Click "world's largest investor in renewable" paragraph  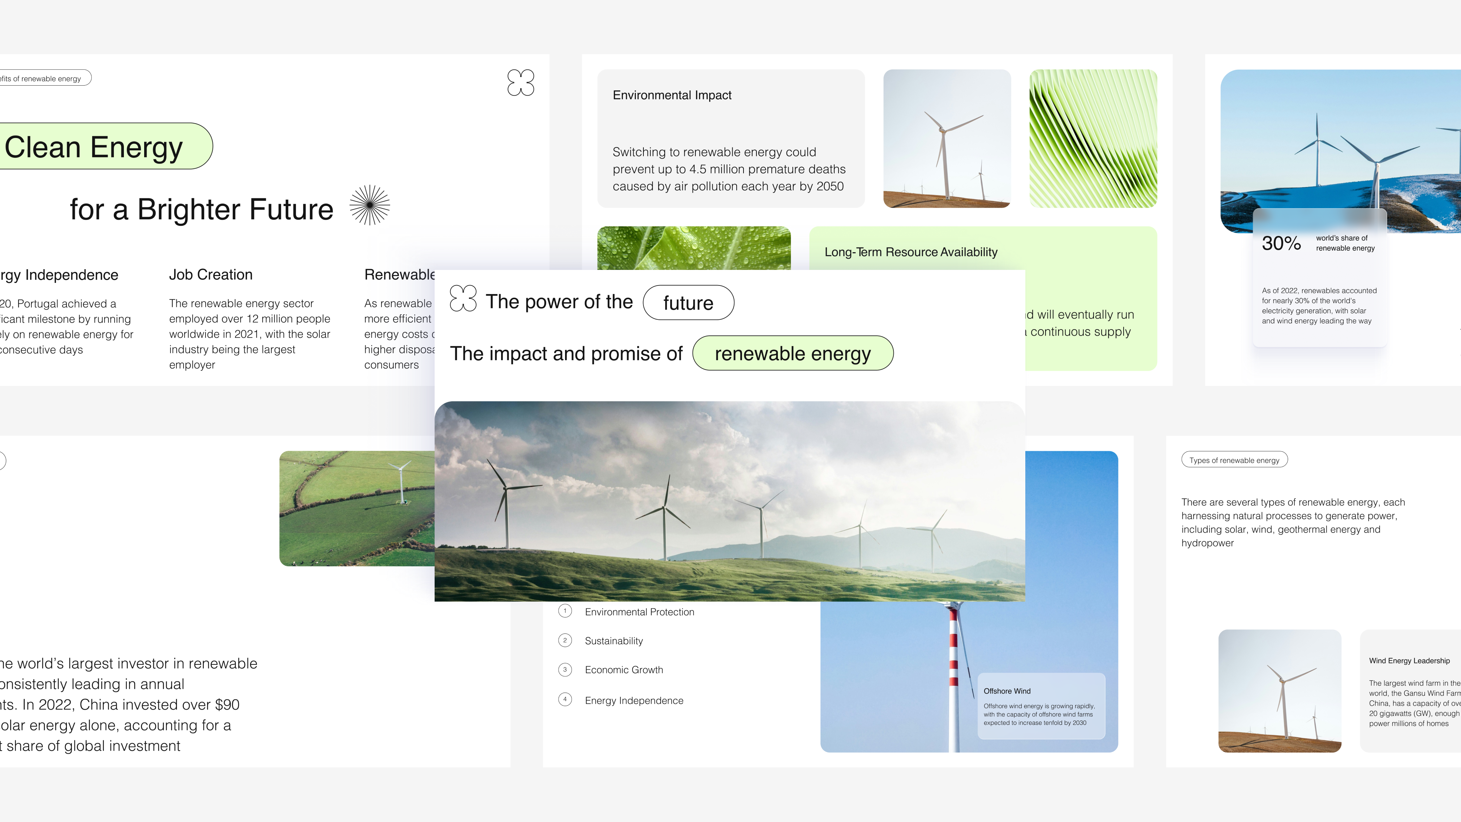point(128,705)
